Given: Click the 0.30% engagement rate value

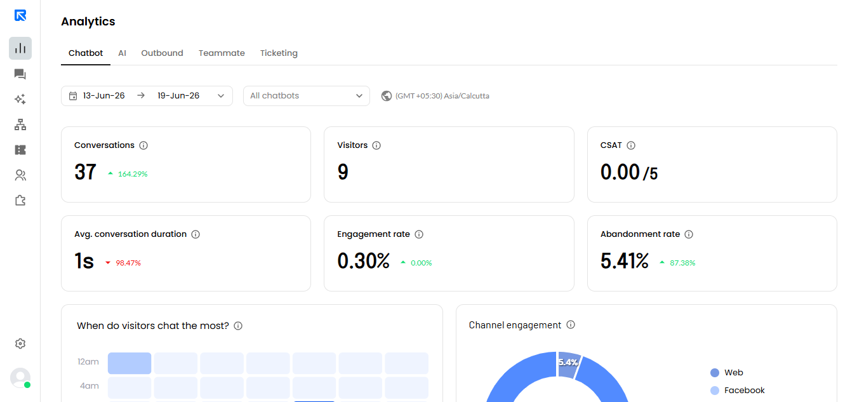Looking at the screenshot, I should point(364,261).
